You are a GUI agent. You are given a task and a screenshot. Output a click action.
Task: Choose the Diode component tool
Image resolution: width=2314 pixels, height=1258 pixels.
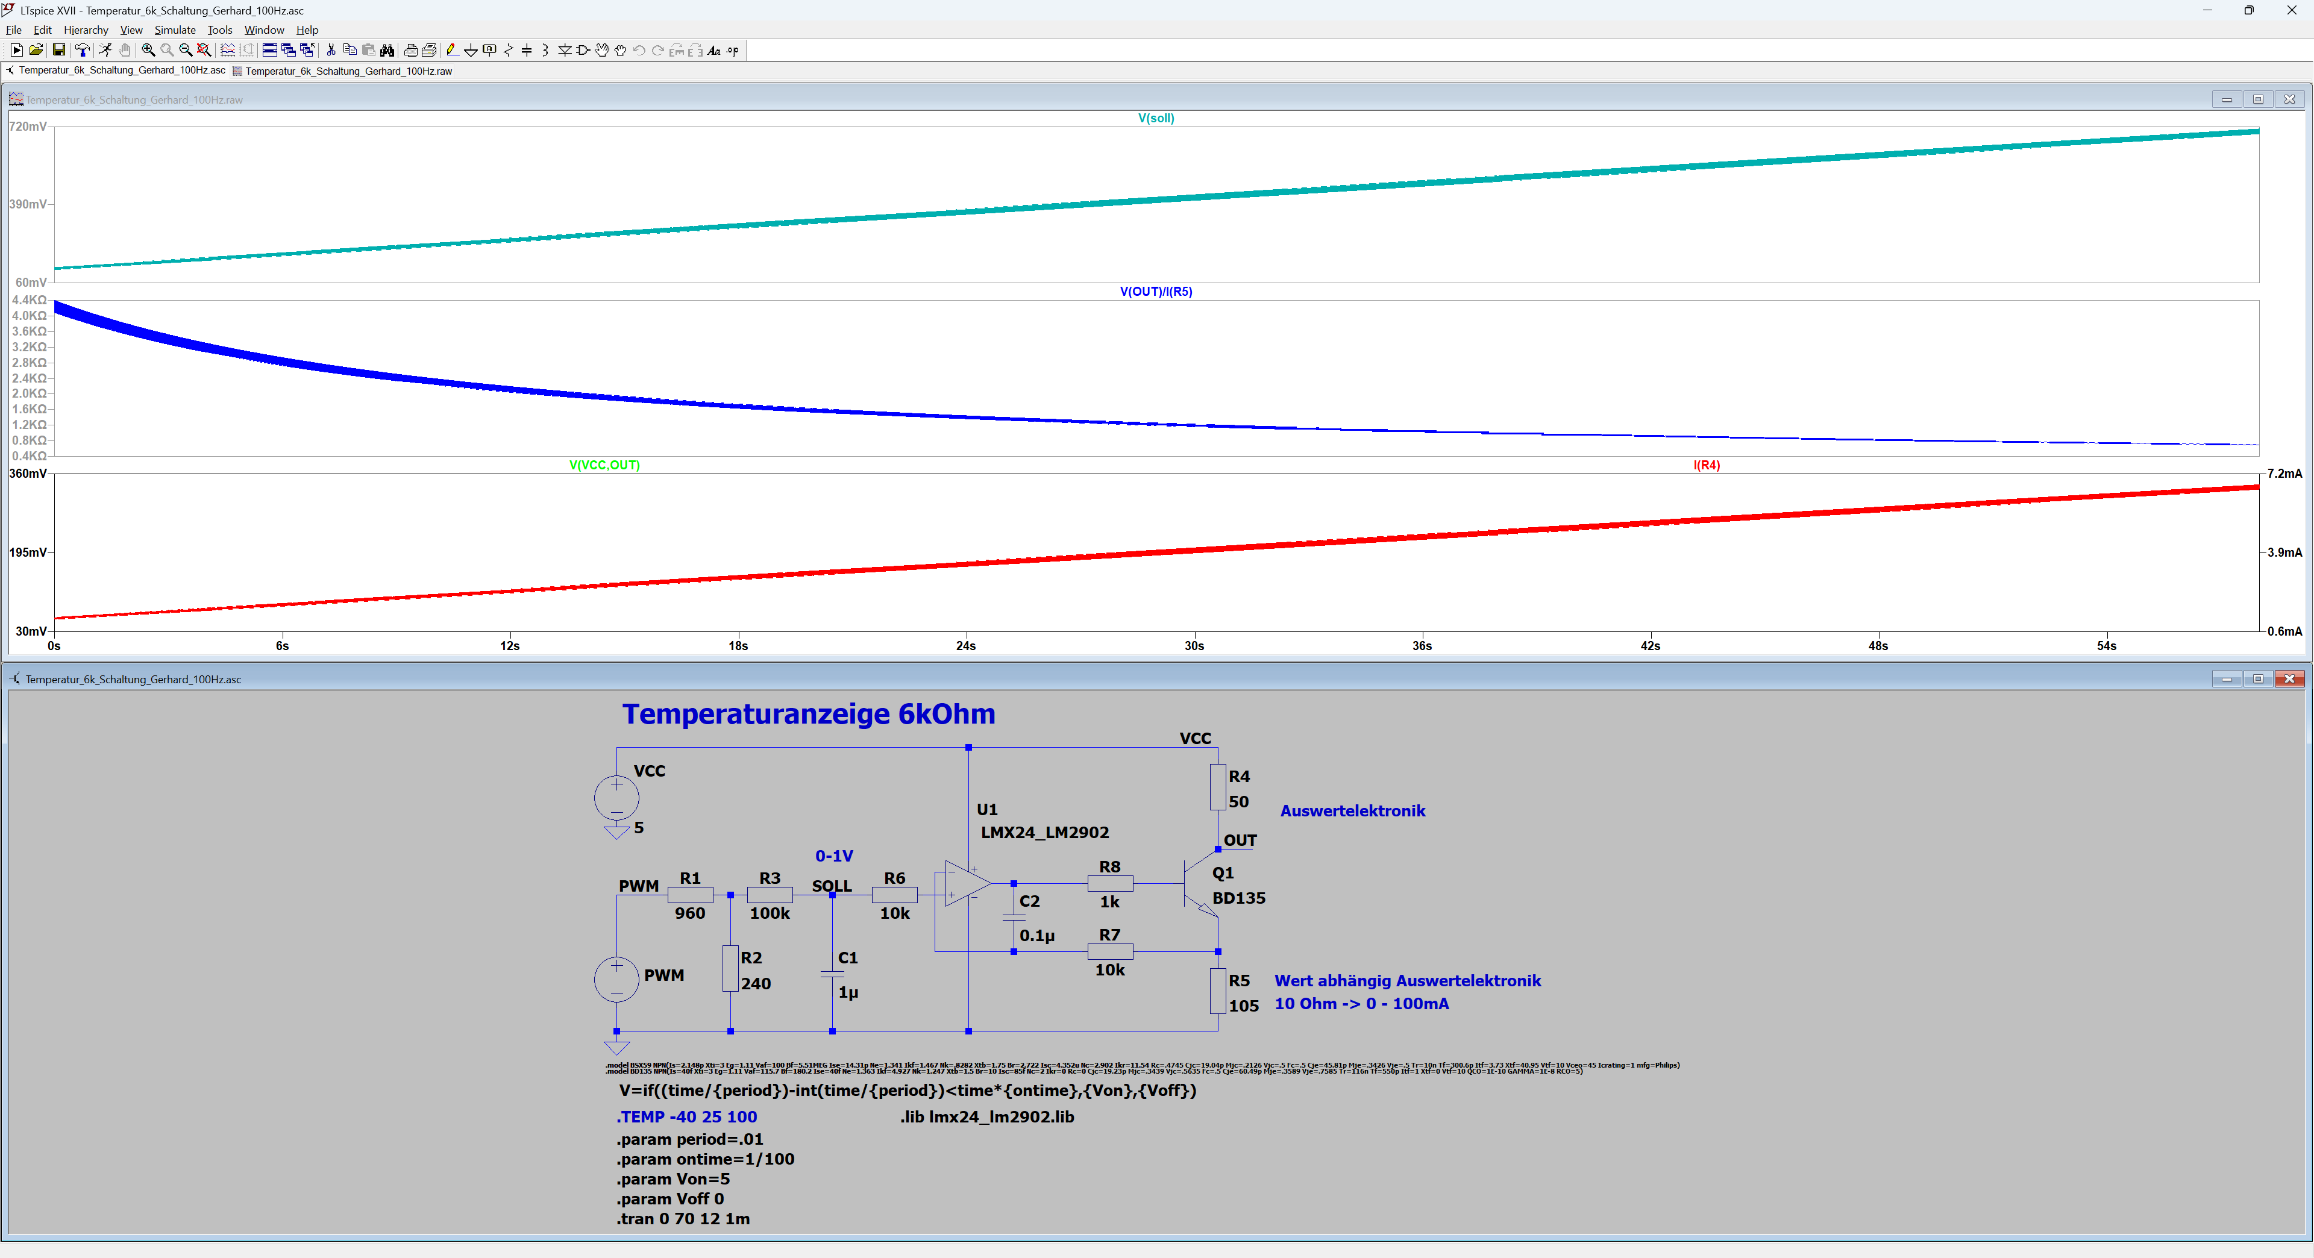[x=565, y=50]
